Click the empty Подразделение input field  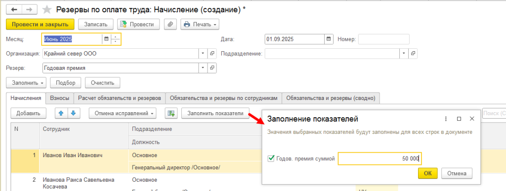pyautogui.click(x=332, y=53)
